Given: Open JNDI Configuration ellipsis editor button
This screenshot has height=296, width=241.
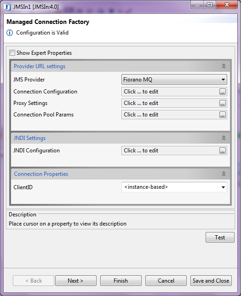Looking at the screenshot, I should [x=223, y=151].
